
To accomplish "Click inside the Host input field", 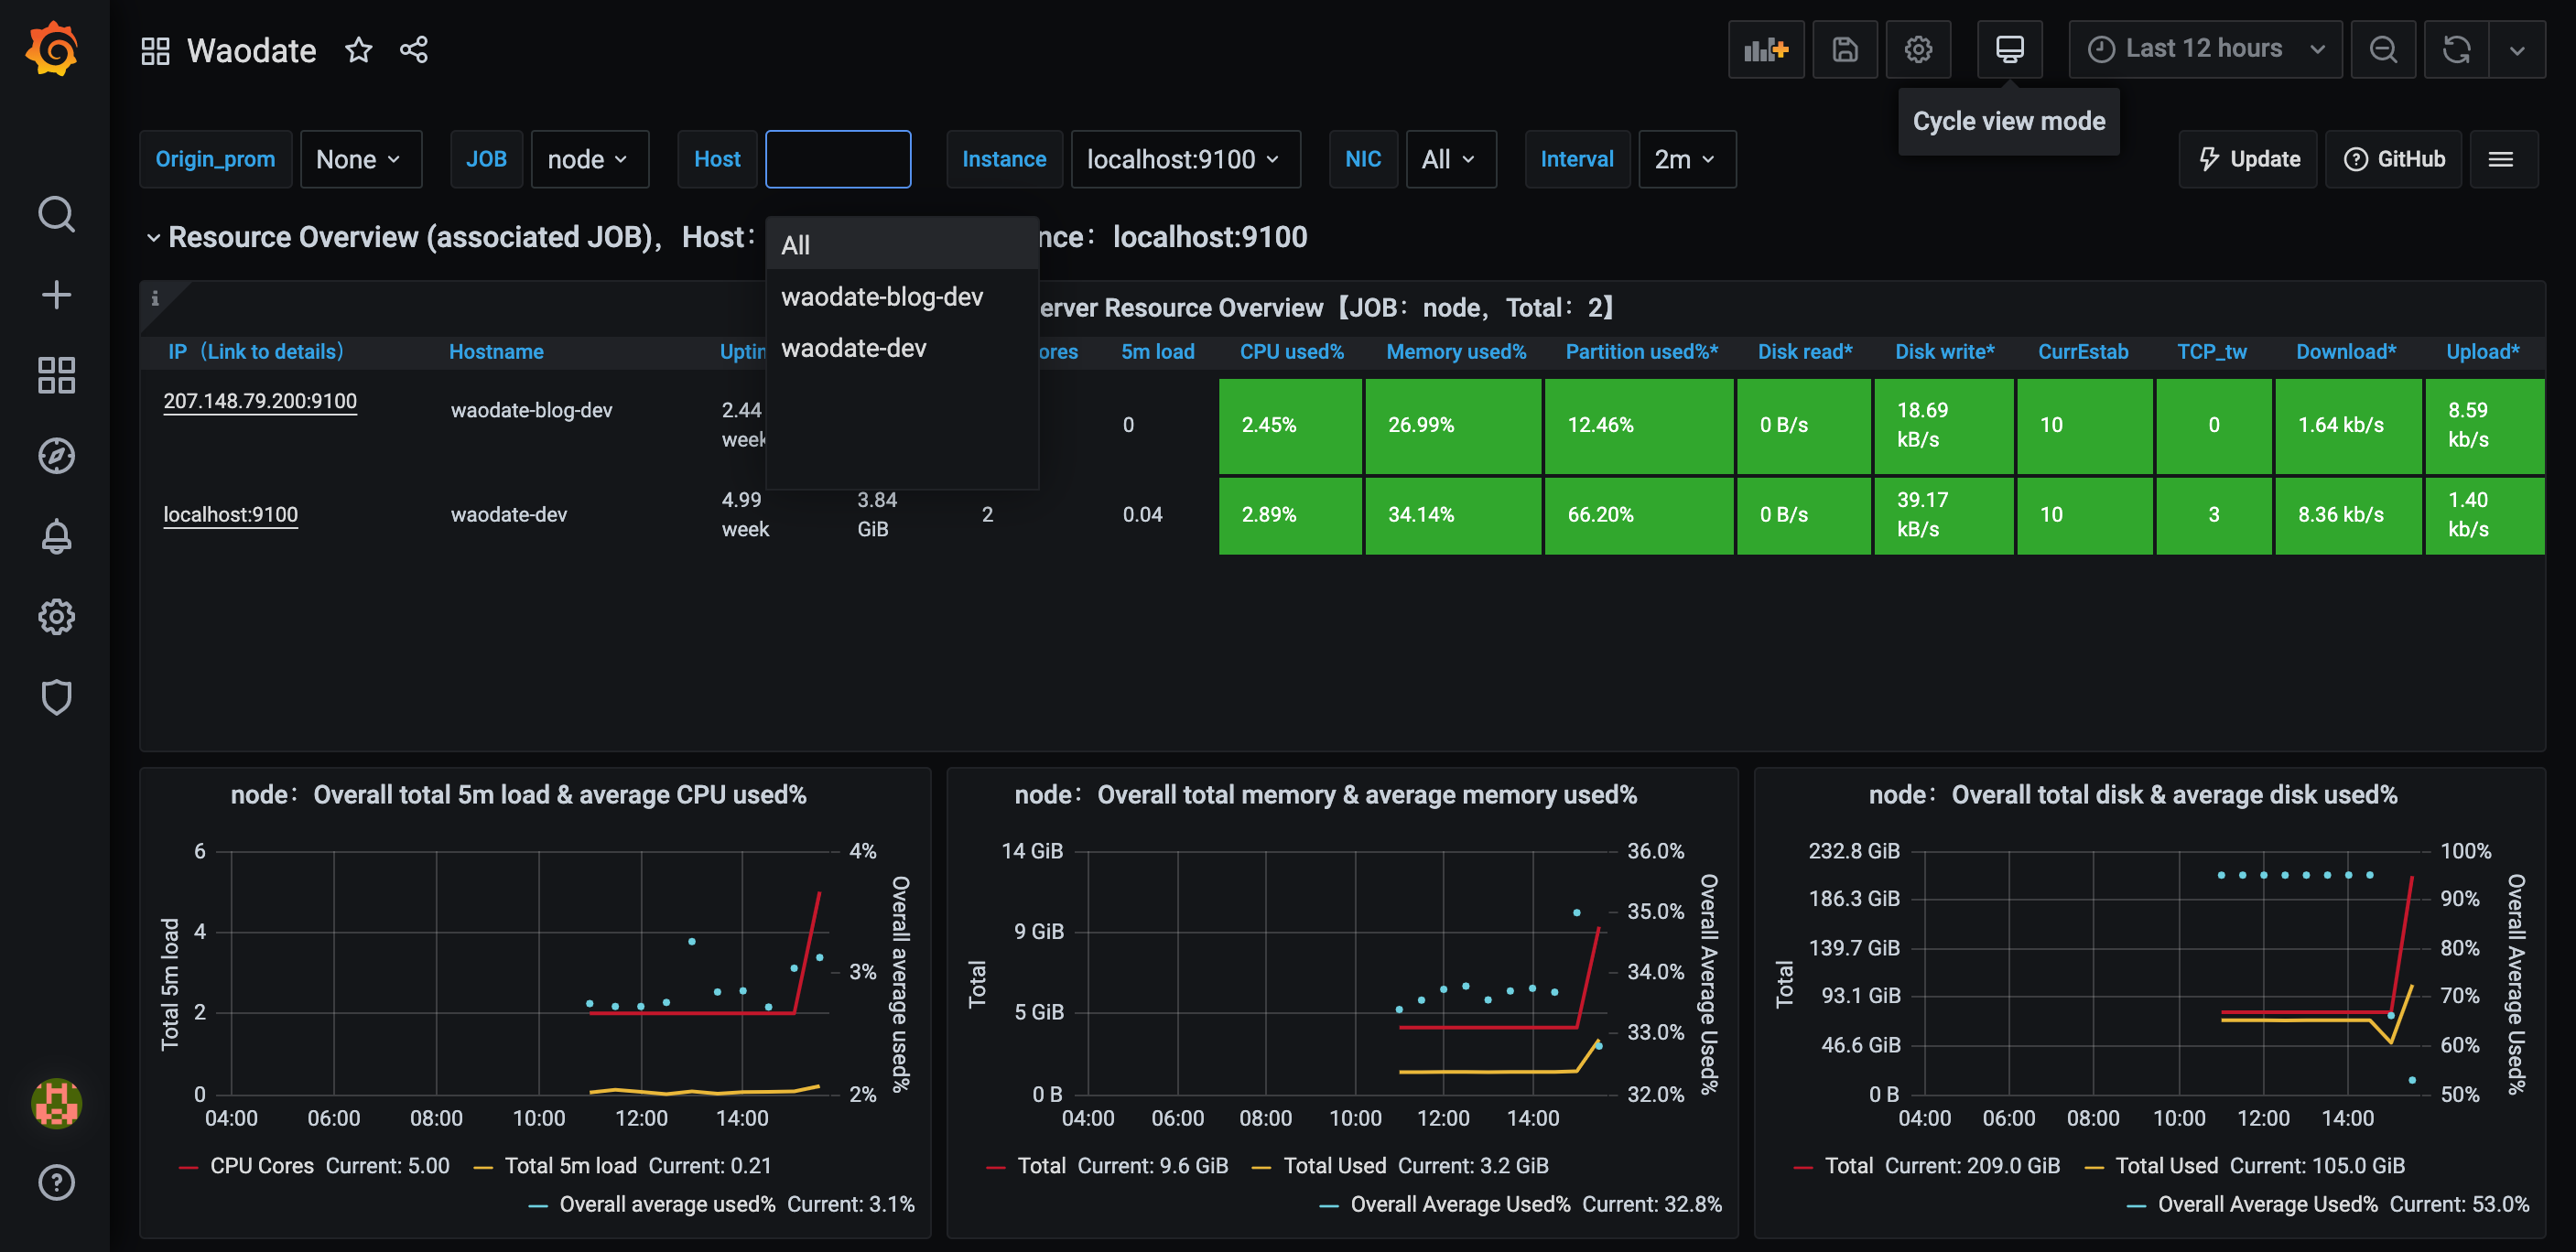I will click(x=838, y=158).
